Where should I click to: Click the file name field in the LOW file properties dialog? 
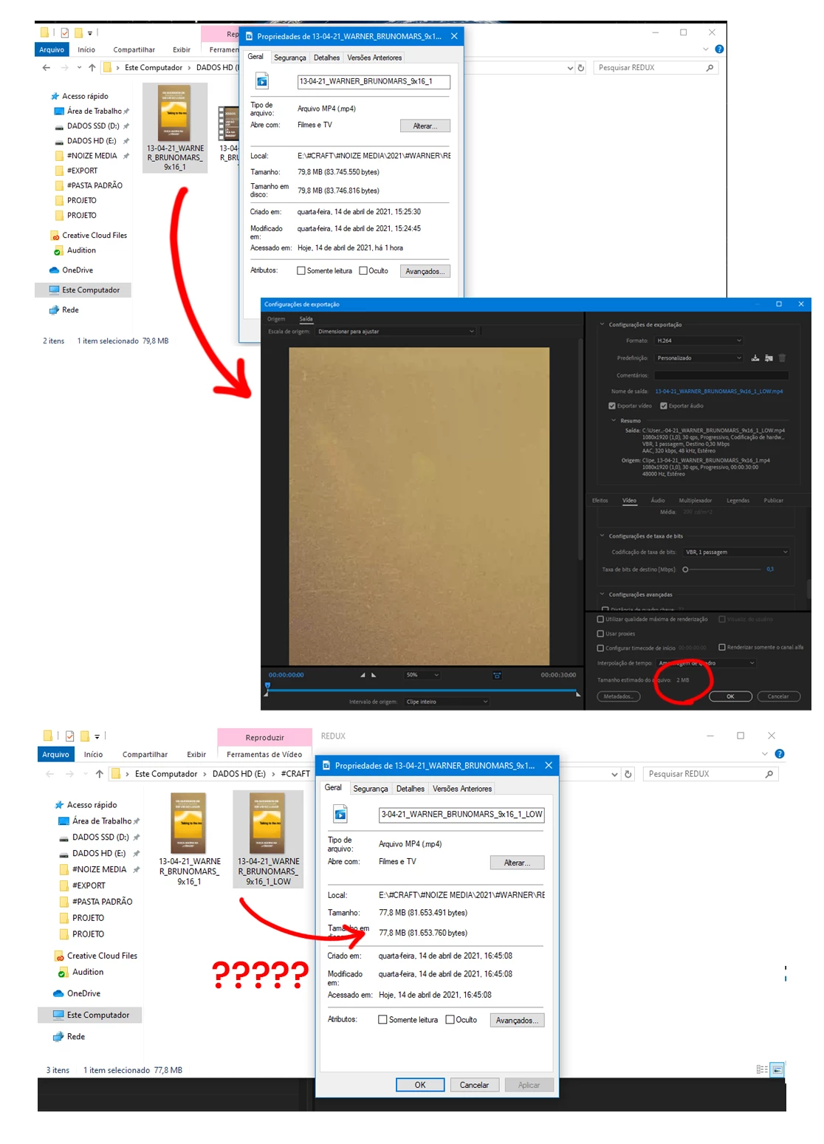pyautogui.click(x=461, y=814)
